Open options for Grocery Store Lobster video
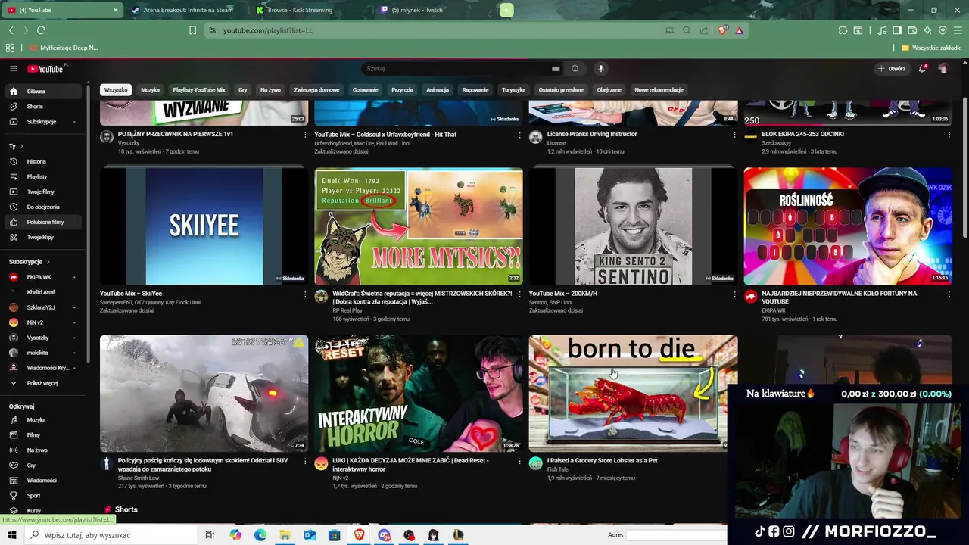The image size is (969, 545). [x=734, y=462]
